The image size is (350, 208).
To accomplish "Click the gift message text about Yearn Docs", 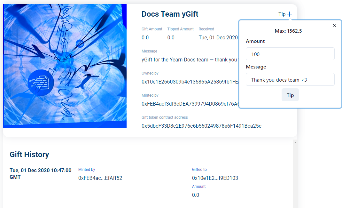I will click(189, 60).
